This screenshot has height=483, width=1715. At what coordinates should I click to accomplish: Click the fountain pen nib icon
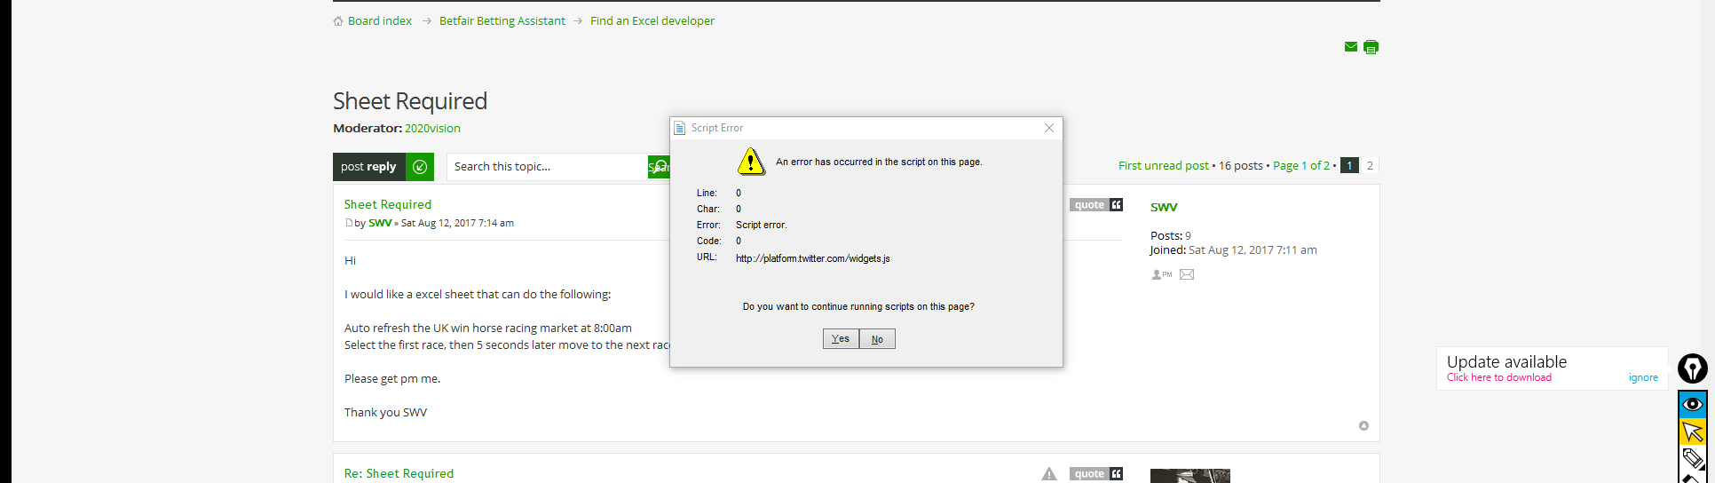click(1692, 368)
